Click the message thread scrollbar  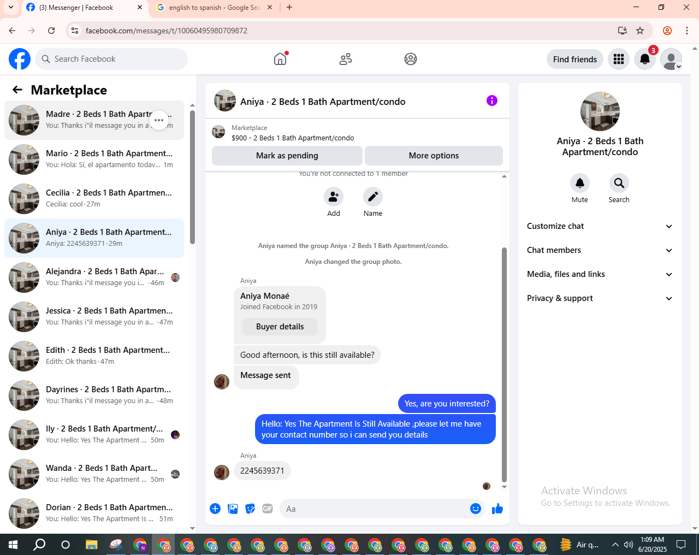click(x=504, y=364)
